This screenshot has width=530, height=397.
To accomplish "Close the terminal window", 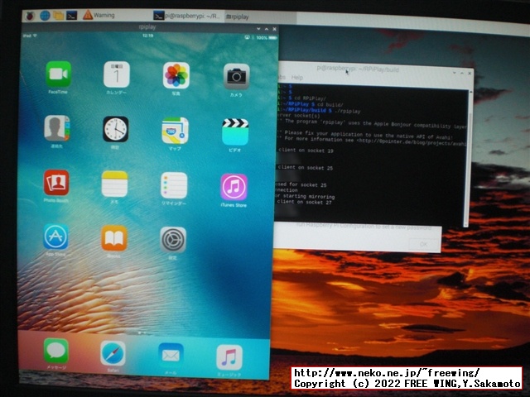I will pyautogui.click(x=470, y=73).
